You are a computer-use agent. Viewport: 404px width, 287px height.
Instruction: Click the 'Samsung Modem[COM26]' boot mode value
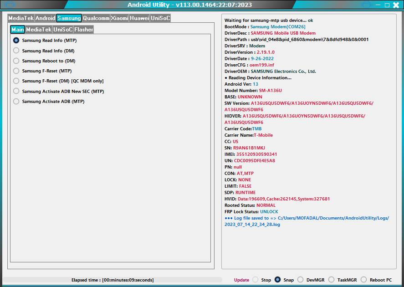[x=278, y=26]
